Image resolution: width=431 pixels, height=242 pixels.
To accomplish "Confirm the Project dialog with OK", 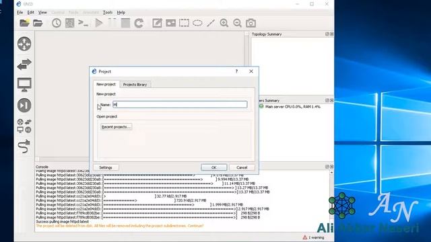I will tap(214, 167).
